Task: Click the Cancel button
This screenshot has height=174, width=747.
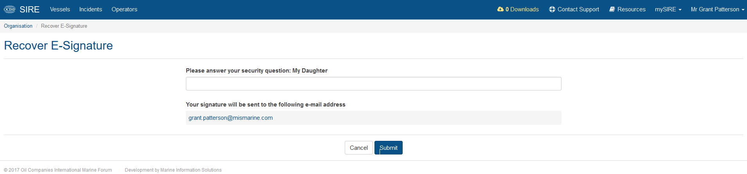Action: (359, 148)
